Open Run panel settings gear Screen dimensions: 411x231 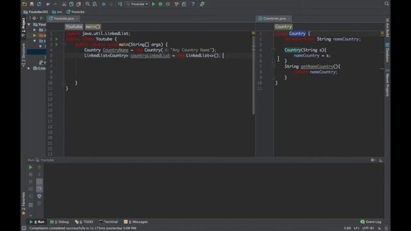point(372,160)
